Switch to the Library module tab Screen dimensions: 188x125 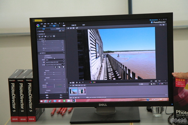(x=44, y=26)
